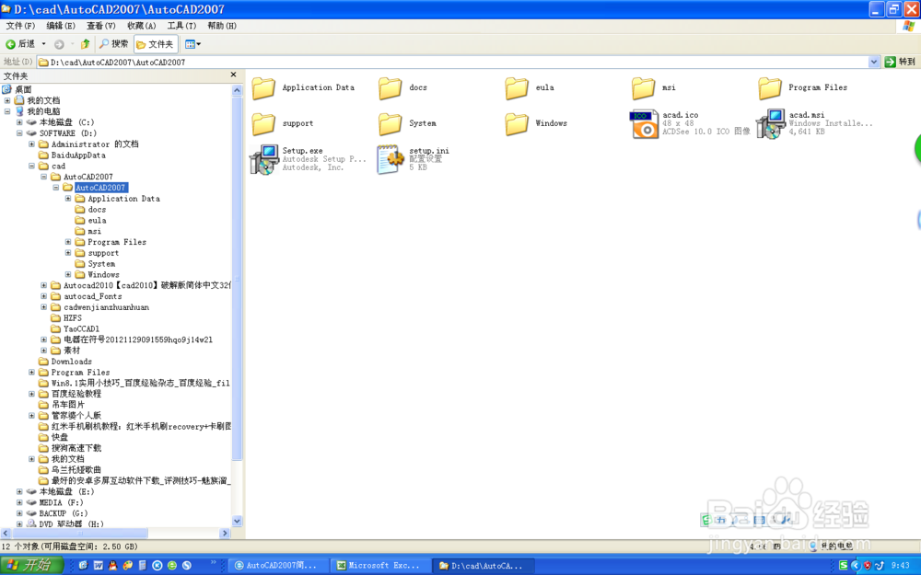Select DVD drive (H:) in tree
The height and width of the screenshot is (575, 921).
pos(71,524)
